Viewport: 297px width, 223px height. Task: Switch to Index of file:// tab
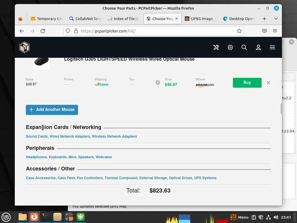click(124, 19)
